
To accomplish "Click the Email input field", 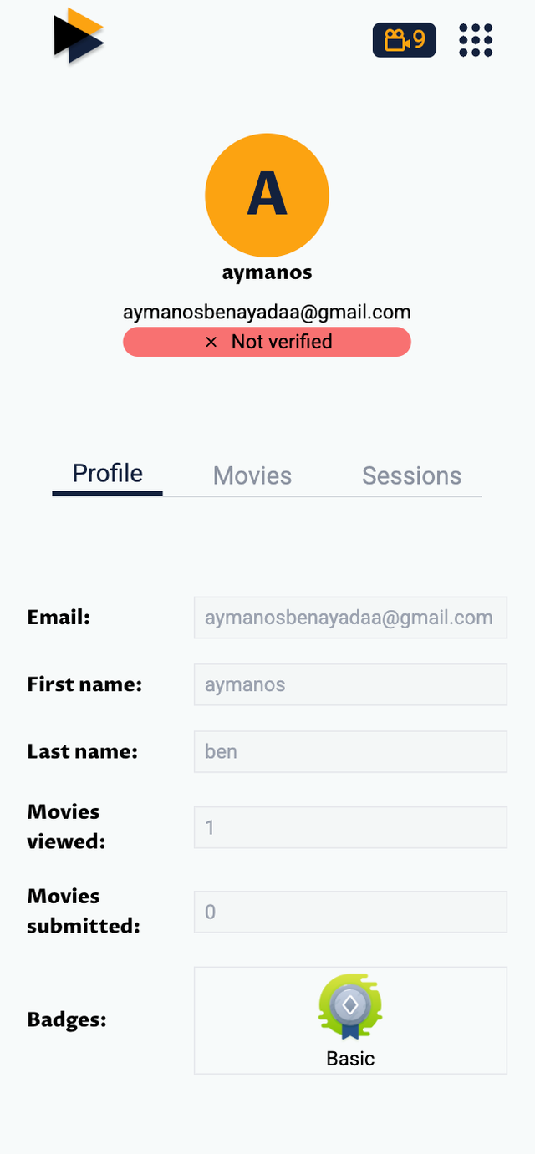I will click(x=350, y=618).
